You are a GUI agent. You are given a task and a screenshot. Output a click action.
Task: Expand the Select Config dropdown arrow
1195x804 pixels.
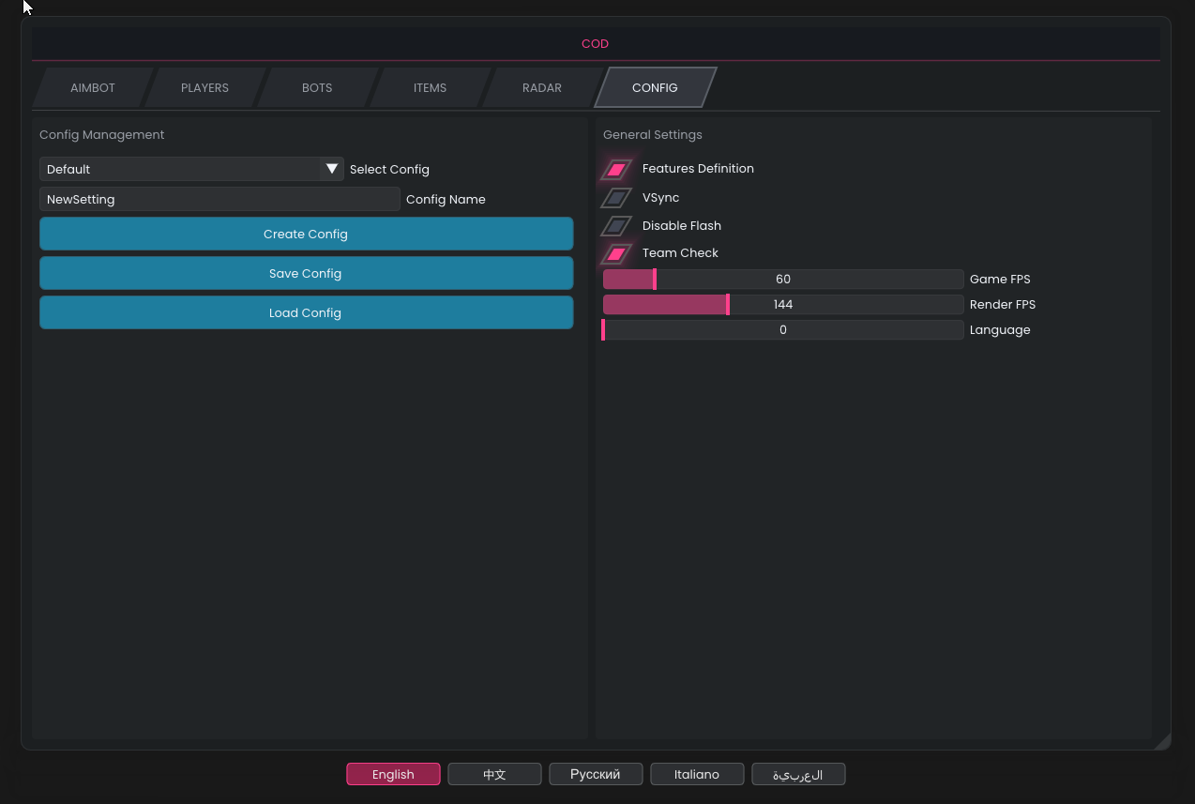tap(331, 169)
